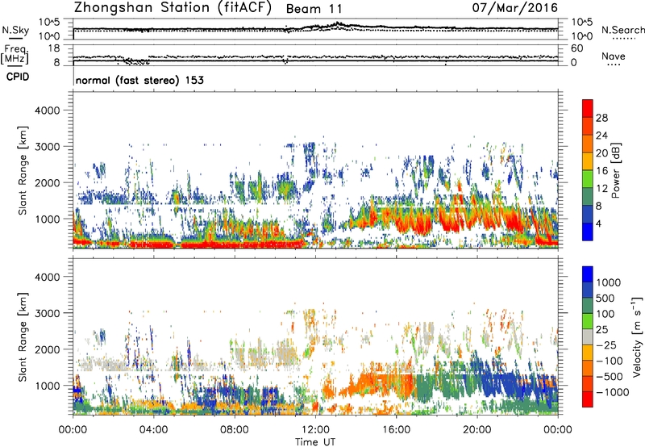Viewport: 645px width, 447px height.
Task: Click the 2000 tick in power panel
Action: (x=47, y=182)
